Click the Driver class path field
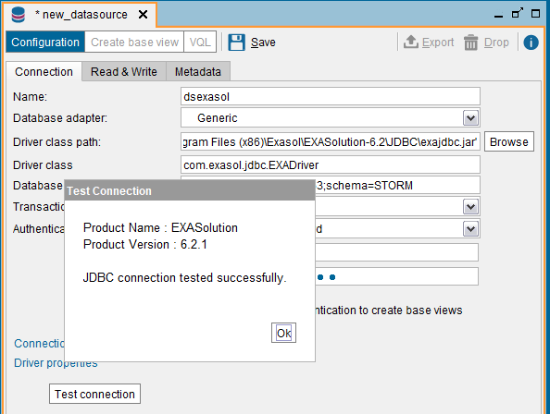550x414 pixels. [330, 141]
